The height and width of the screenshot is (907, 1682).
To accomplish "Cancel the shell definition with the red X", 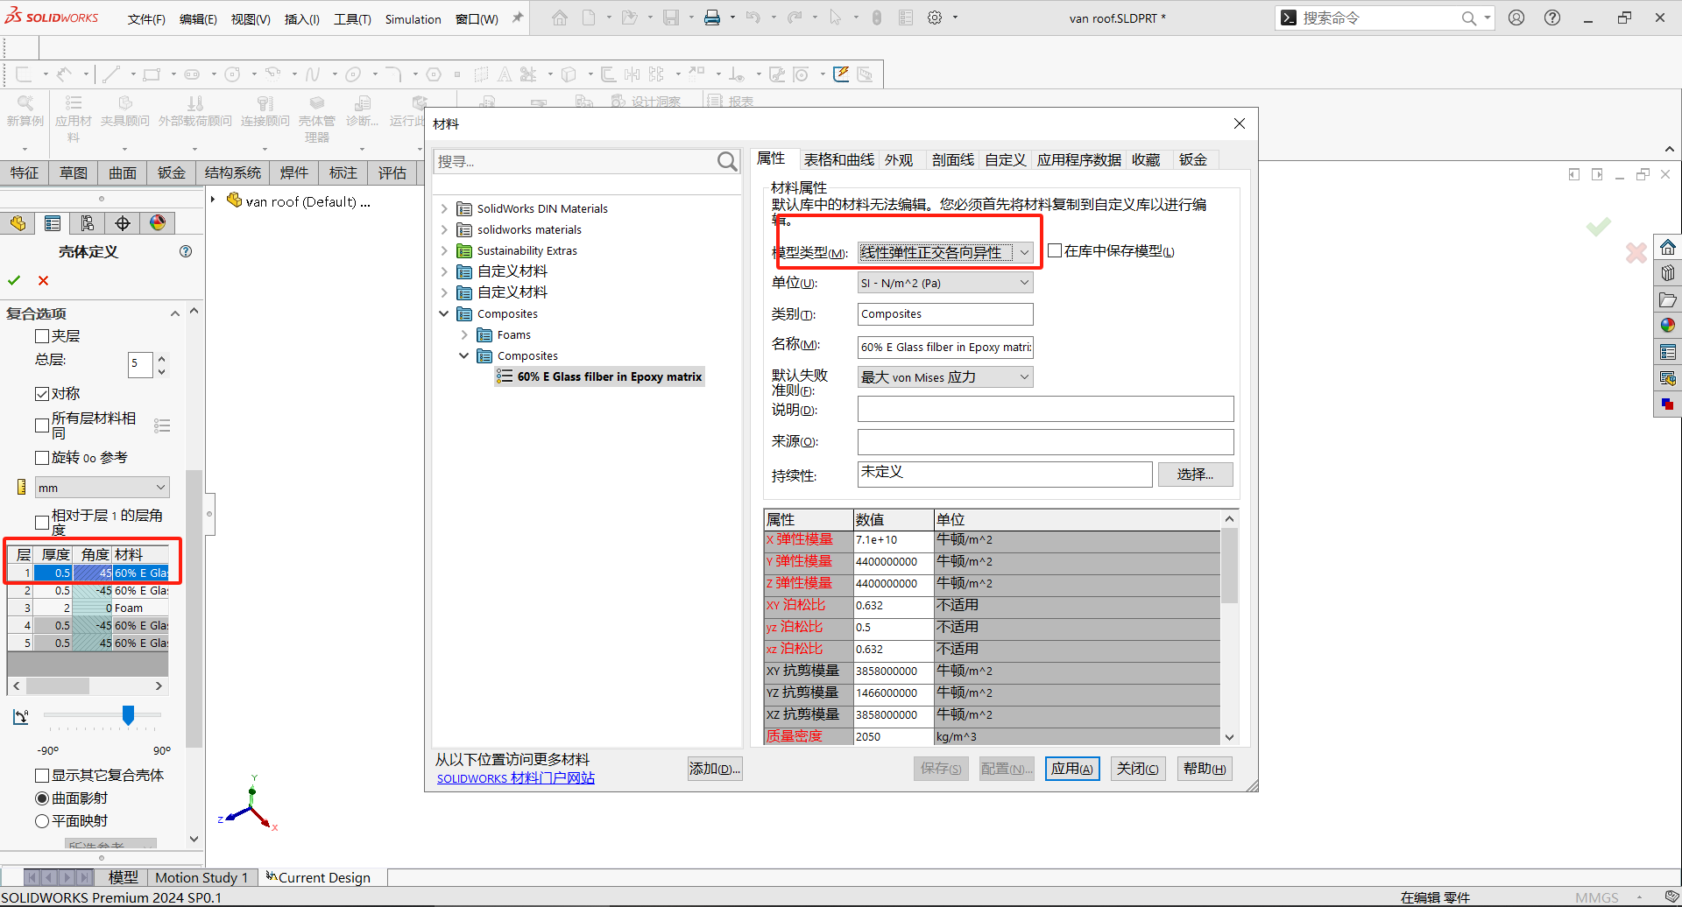I will (44, 280).
